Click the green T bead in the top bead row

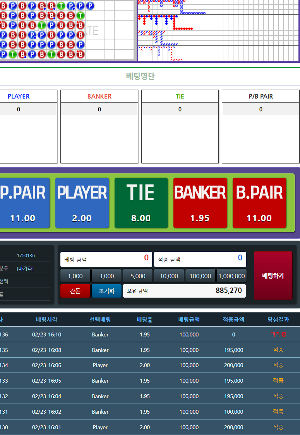point(61,5)
